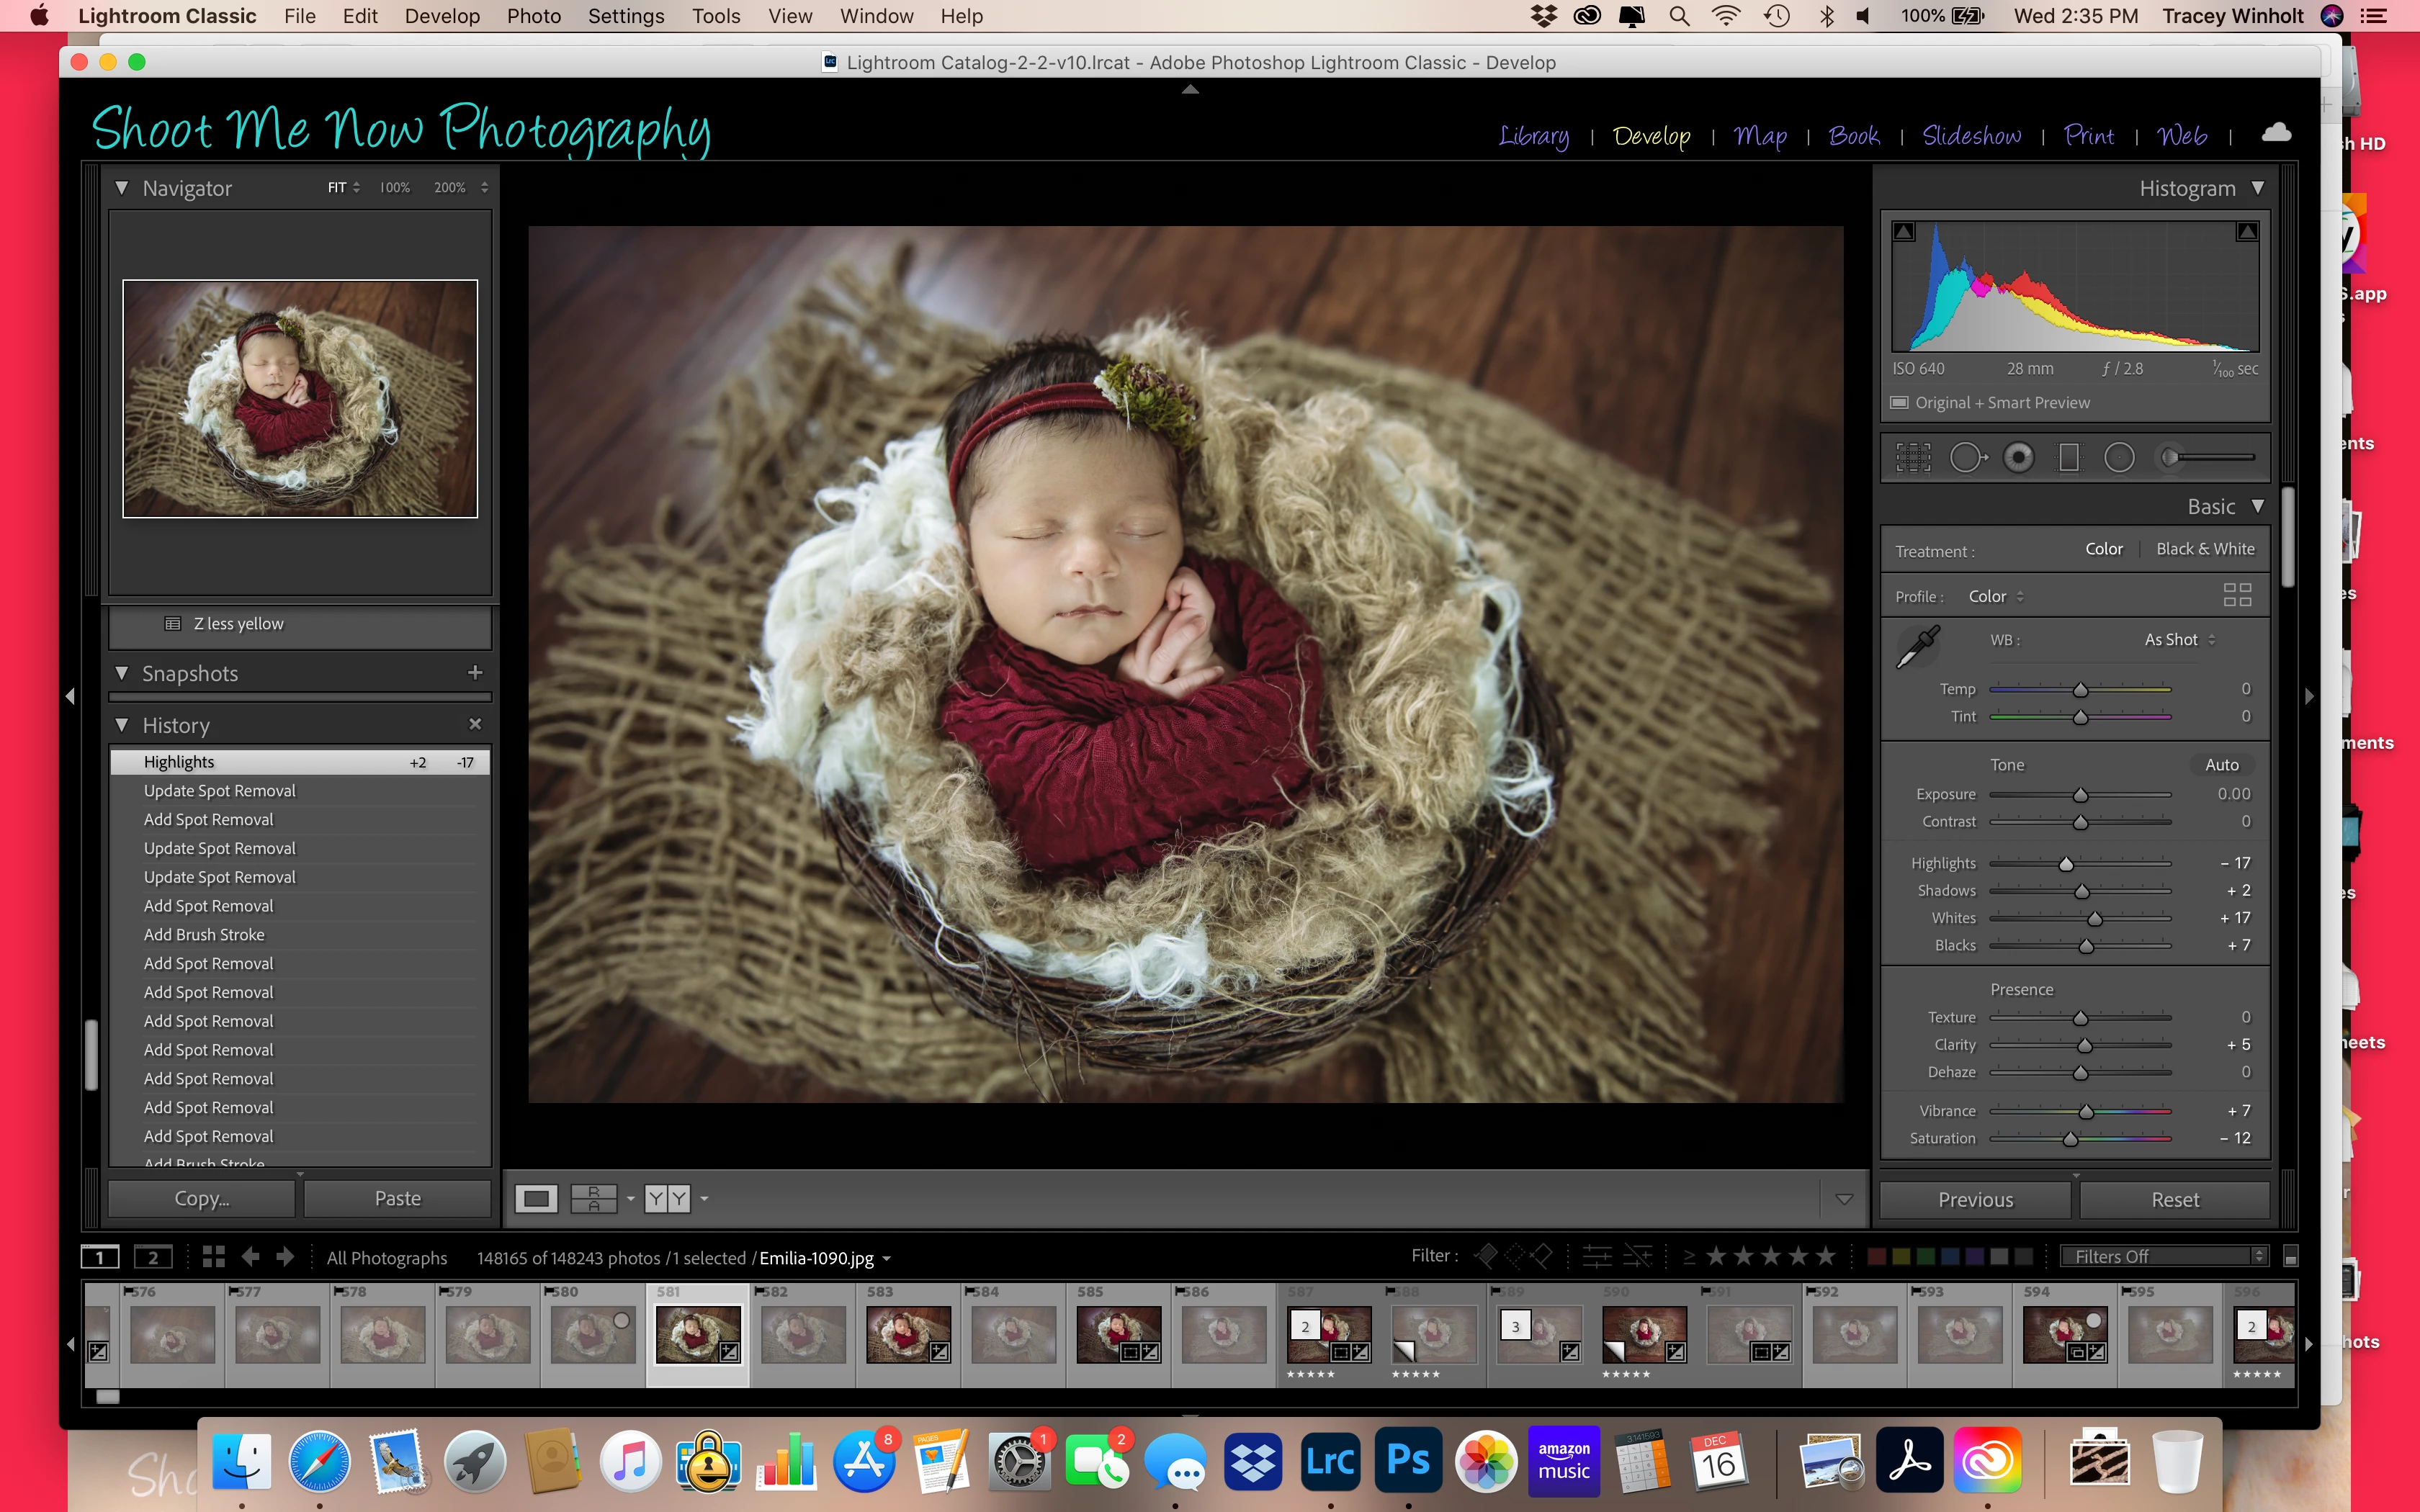Image resolution: width=2420 pixels, height=1512 pixels.
Task: Add a new snapshot with plus
Action: tap(475, 673)
